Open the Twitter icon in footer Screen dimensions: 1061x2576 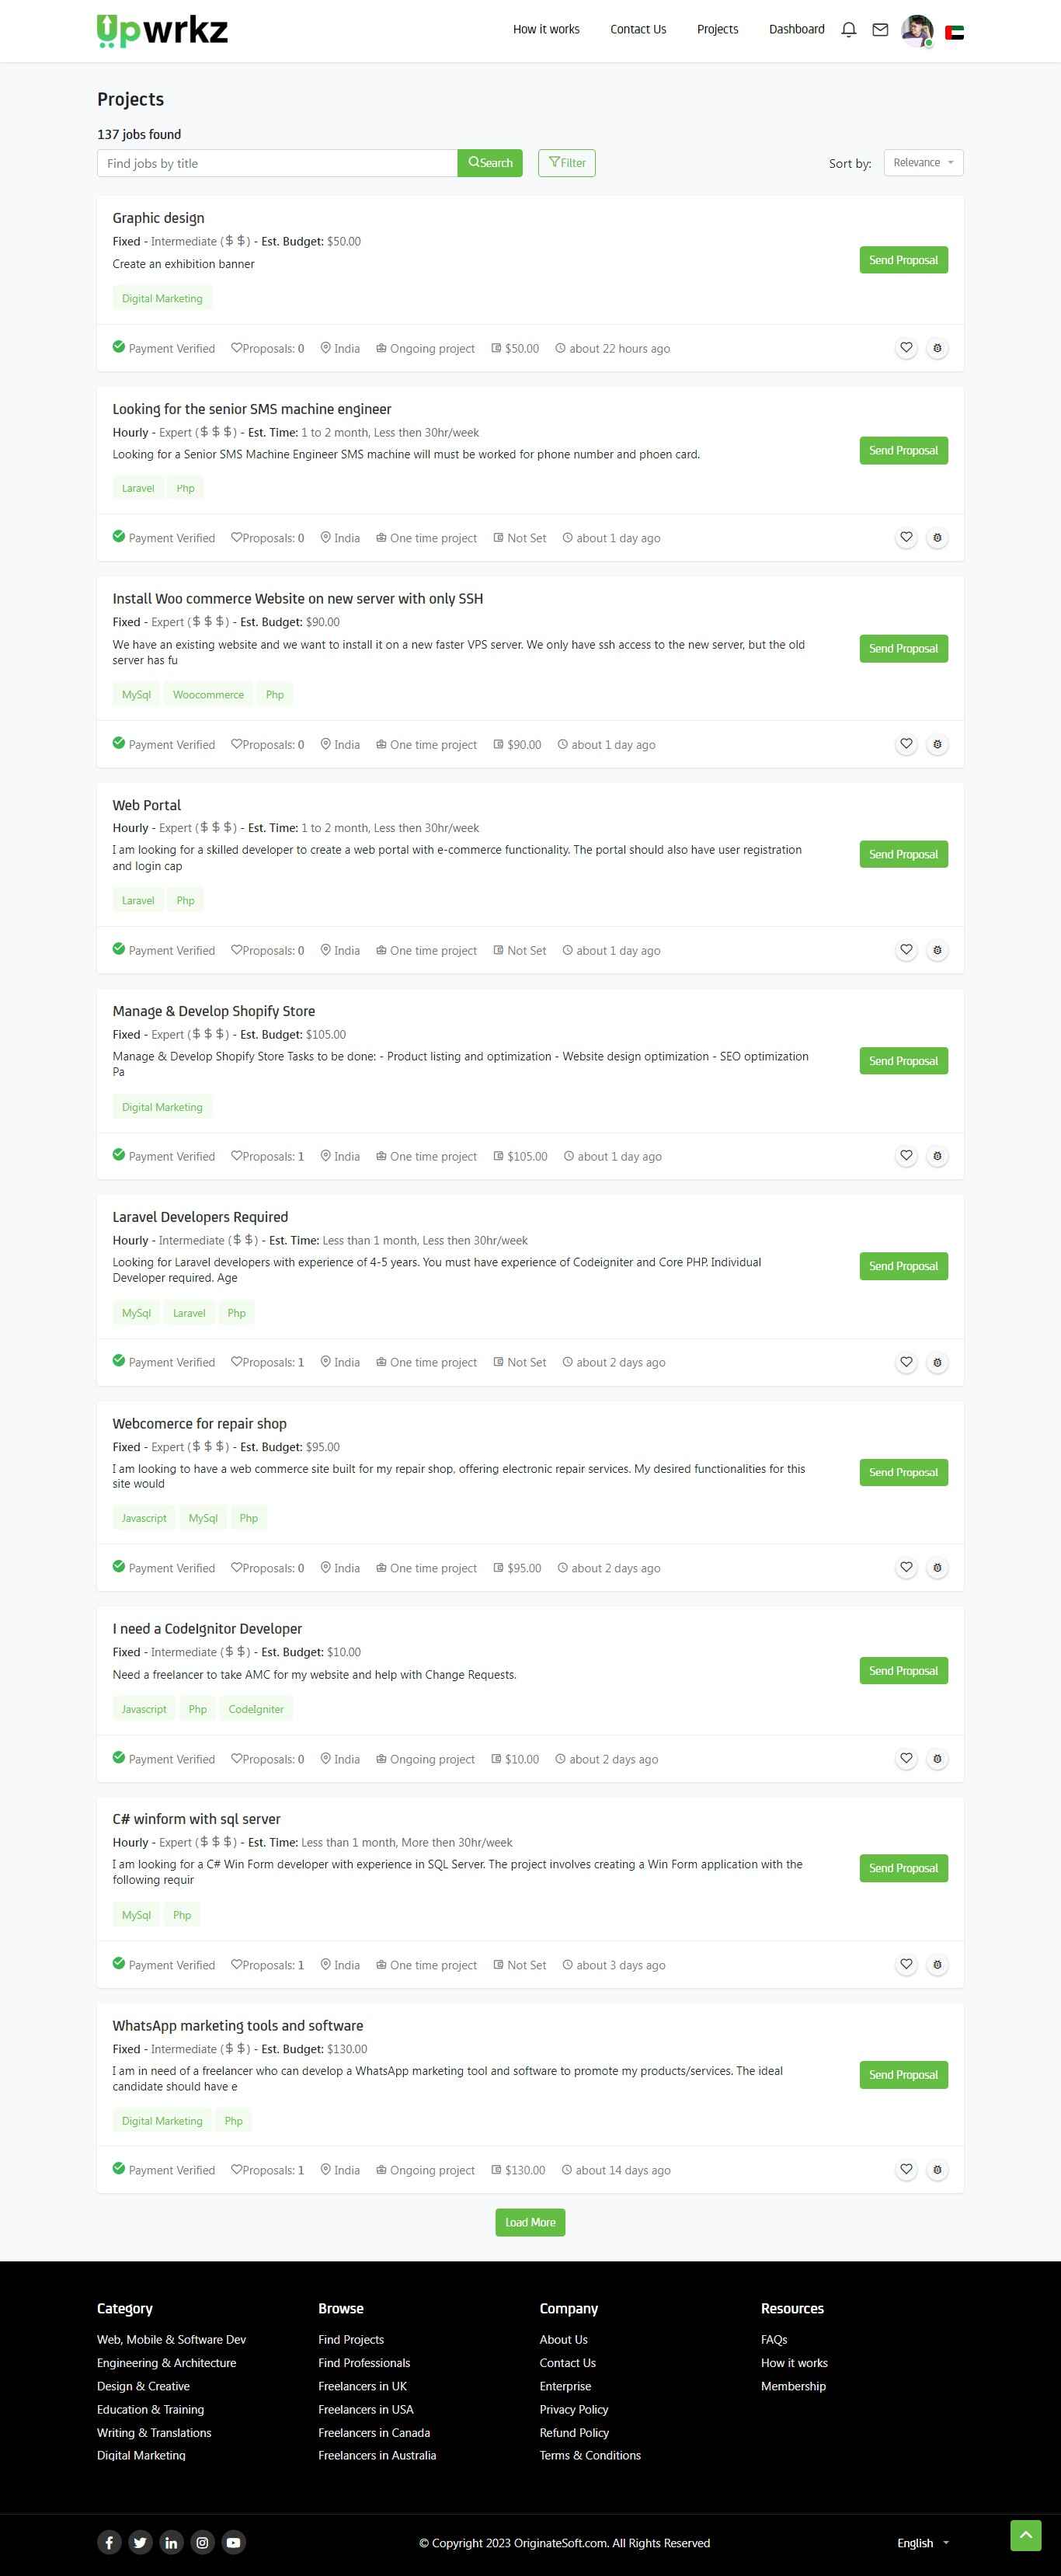tap(140, 2542)
